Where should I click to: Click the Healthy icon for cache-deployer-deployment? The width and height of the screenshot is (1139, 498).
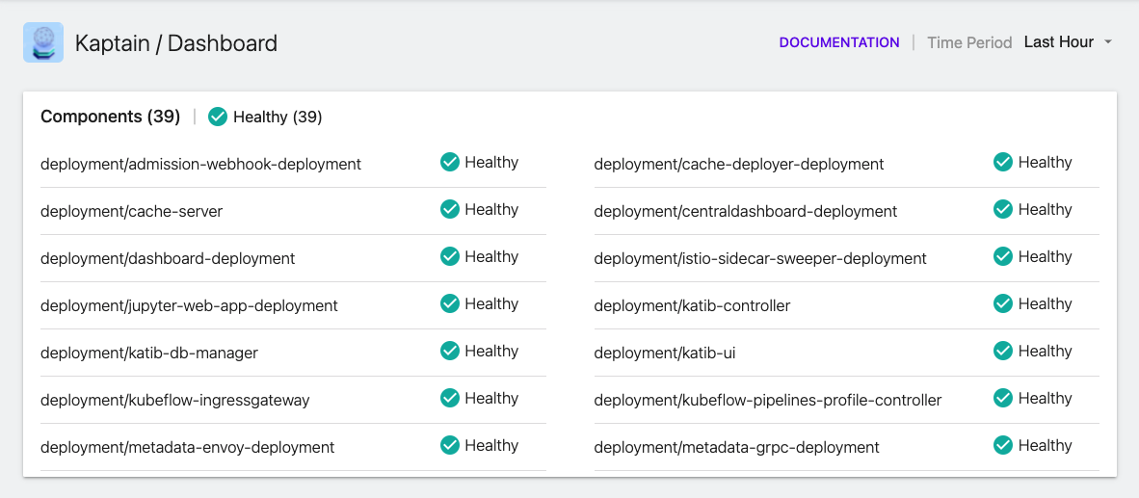1003,162
